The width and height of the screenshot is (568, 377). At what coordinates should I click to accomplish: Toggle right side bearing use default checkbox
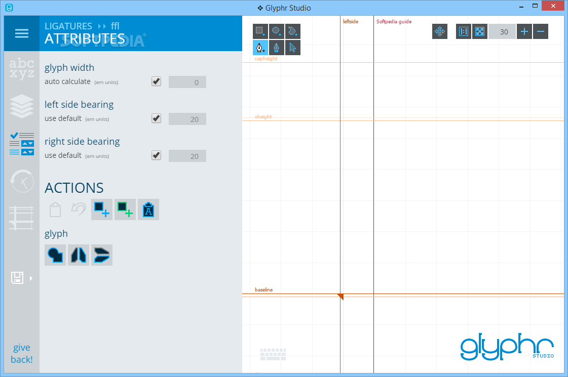tap(156, 155)
